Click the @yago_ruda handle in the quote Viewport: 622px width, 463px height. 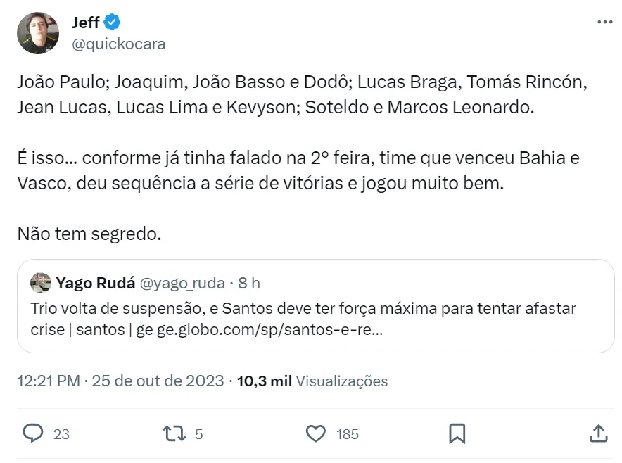tap(183, 283)
